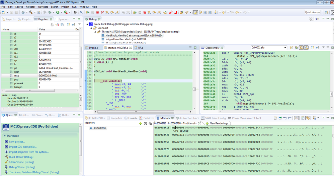Open the Refactor menu
This screenshot has width=334, height=176.
click(30, 7)
